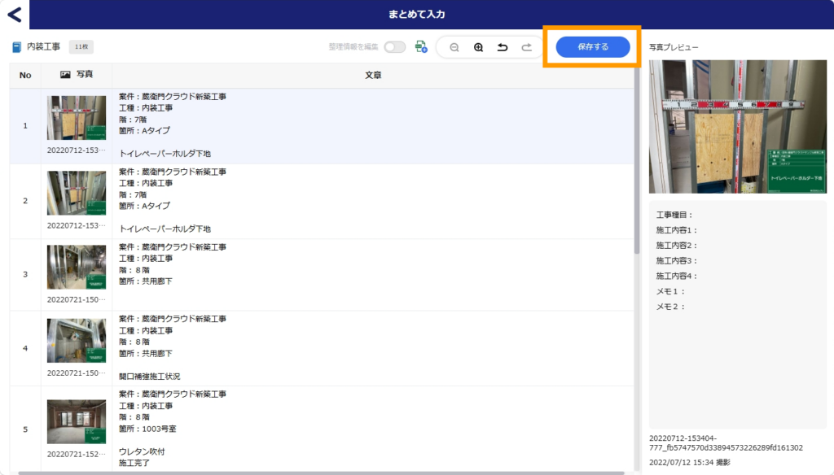Click the vertical scrollbar of the table
The height and width of the screenshot is (475, 834).
point(637,159)
